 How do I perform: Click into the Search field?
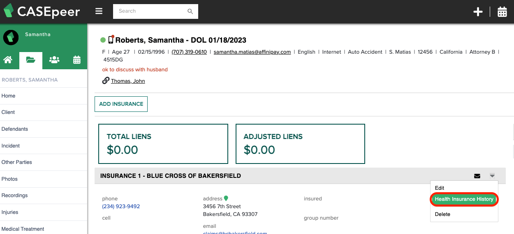pyautogui.click(x=150, y=11)
